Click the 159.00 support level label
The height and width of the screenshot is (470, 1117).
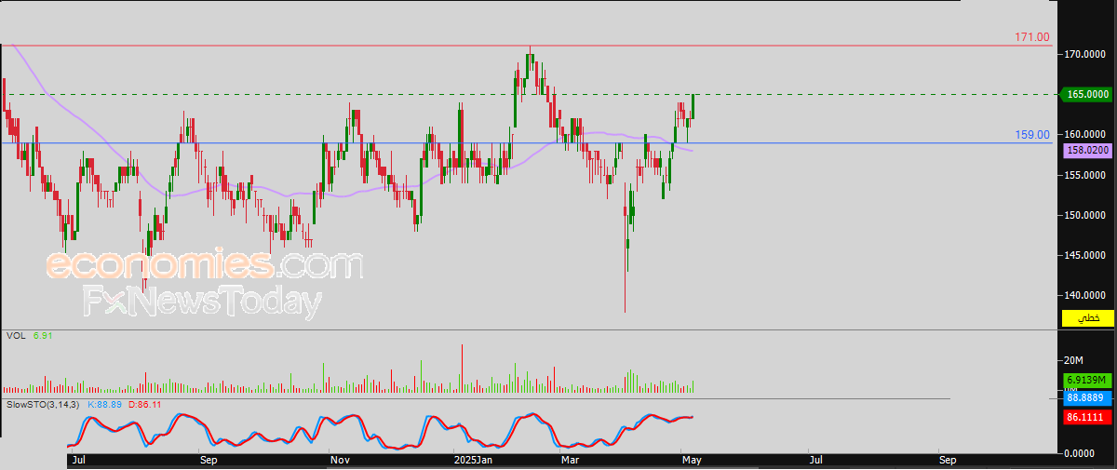(1032, 135)
